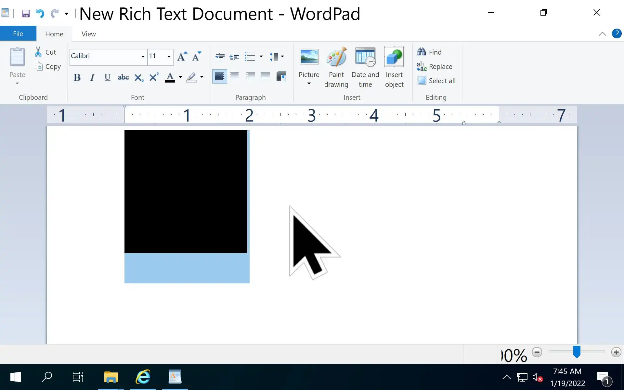Apply strikethrough formatting
Screen dimensions: 624x390
[123, 77]
